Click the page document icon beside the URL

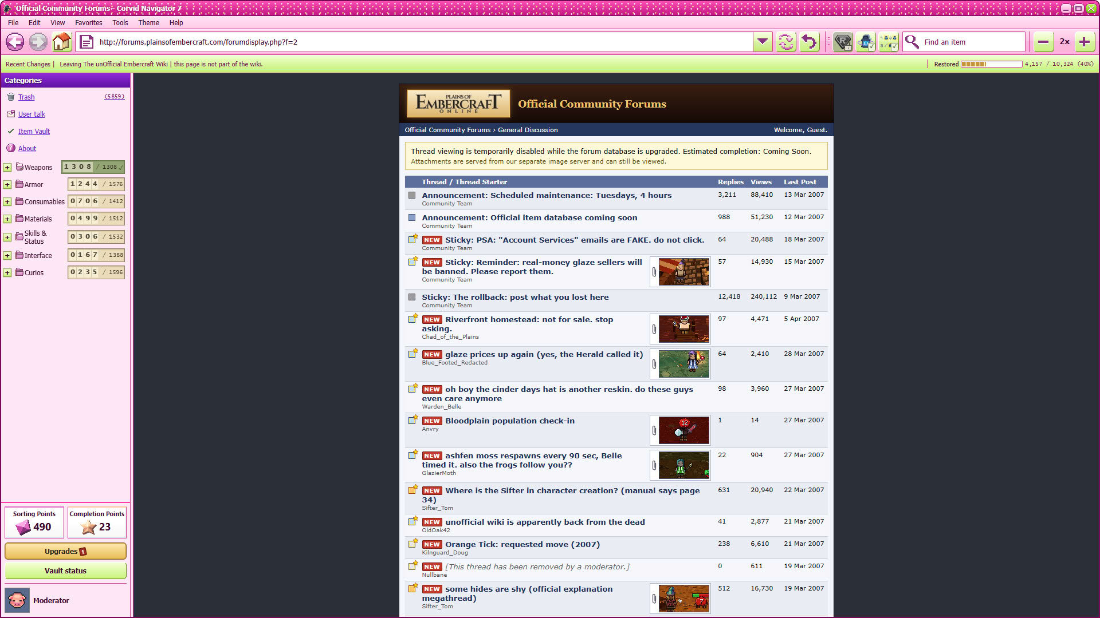coord(87,42)
